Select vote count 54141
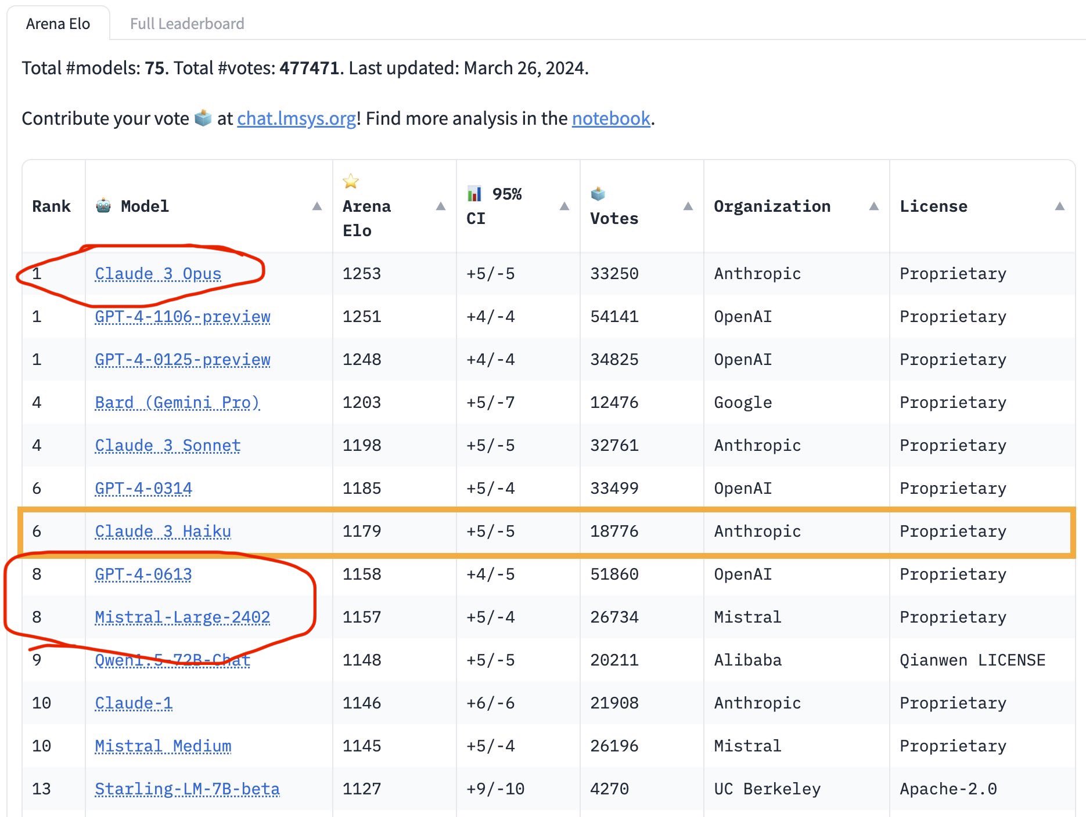This screenshot has width=1086, height=817. tap(614, 317)
